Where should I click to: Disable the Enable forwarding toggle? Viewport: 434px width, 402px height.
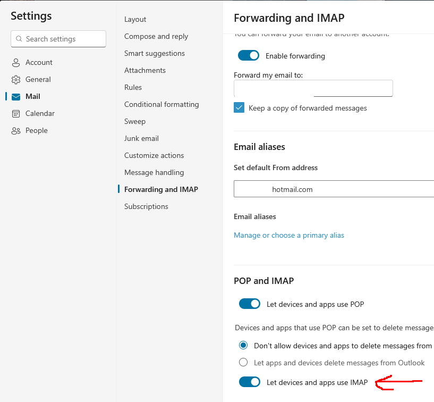249,56
